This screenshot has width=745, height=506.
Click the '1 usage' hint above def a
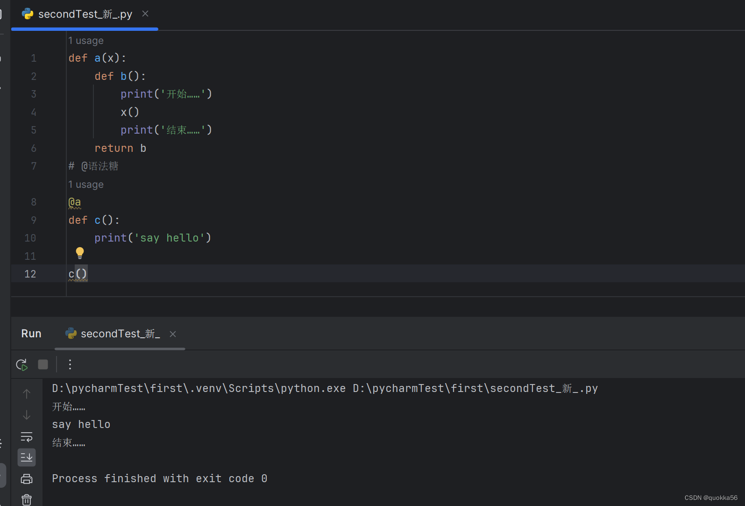click(x=86, y=41)
